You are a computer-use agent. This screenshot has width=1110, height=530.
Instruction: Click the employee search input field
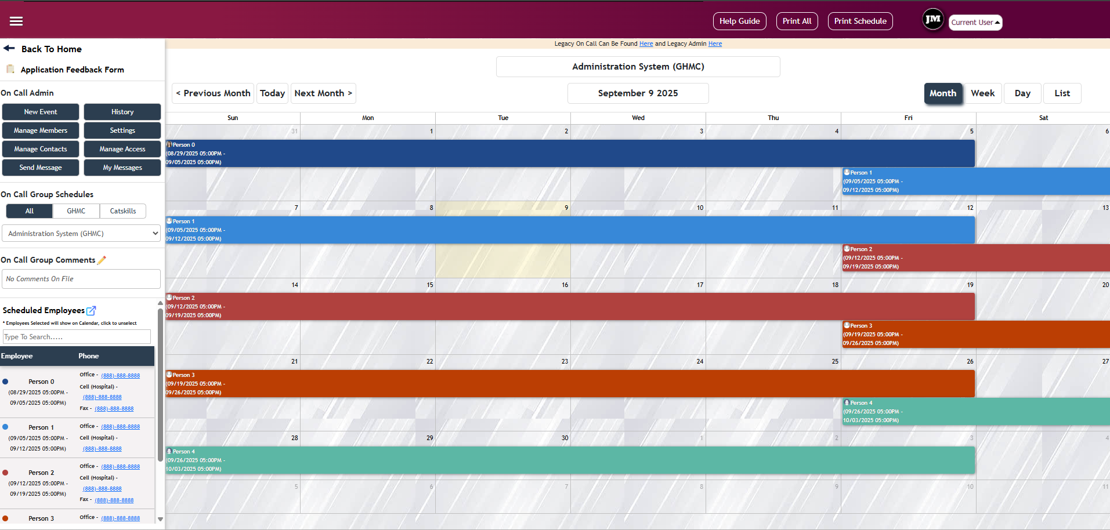77,337
